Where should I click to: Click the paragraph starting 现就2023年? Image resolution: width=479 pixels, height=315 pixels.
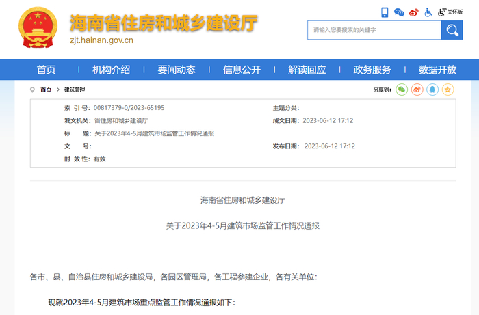click(142, 303)
